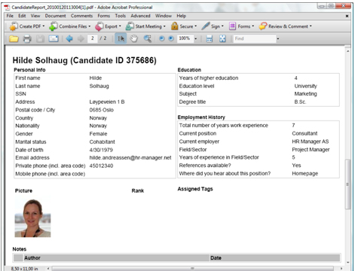Click the candidate portrait photo
This screenshot has height=271, width=355.
point(32,218)
